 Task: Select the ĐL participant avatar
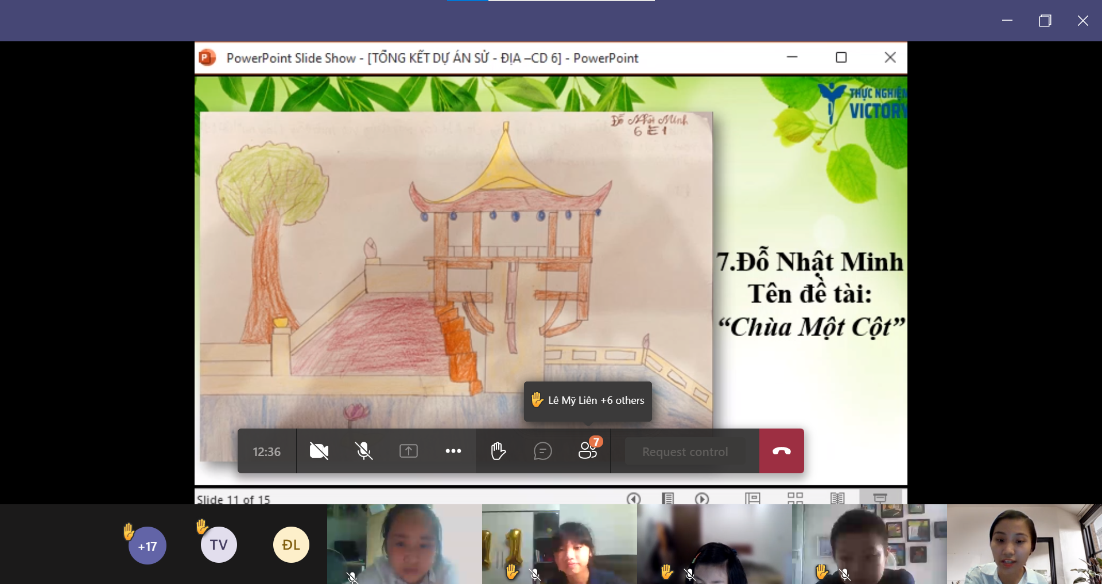click(x=291, y=545)
